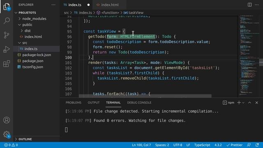Image resolution: width=263 pixels, height=148 pixels.
Task: Open the Manage gear icon
Action: pos(7,134)
